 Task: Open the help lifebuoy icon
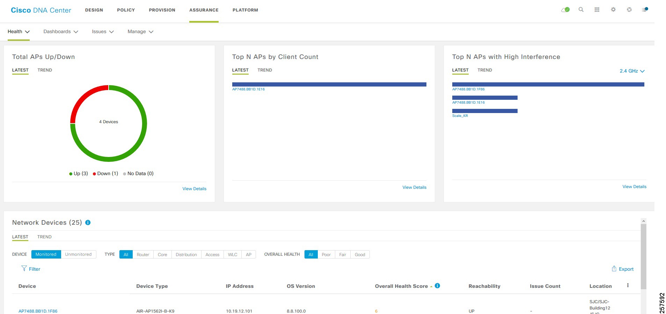[629, 10]
